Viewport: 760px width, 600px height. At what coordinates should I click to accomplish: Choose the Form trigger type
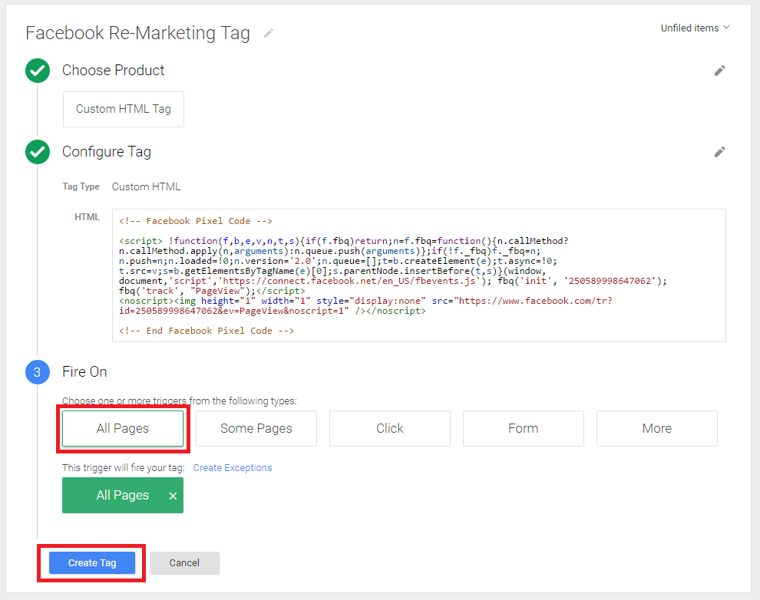(524, 429)
